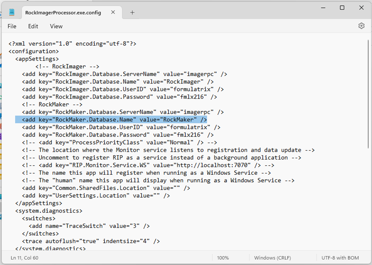This screenshot has width=372, height=265.
Task: Minimize the Notepad window
Action: (x=323, y=8)
